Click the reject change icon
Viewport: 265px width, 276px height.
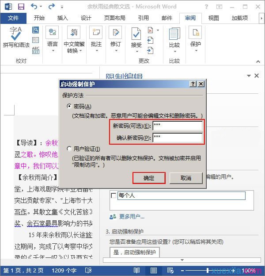click(x=151, y=30)
